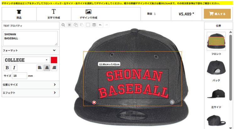The image size is (234, 129).
Task: Click the scrollbar up arrow
Action: pos(231,32)
